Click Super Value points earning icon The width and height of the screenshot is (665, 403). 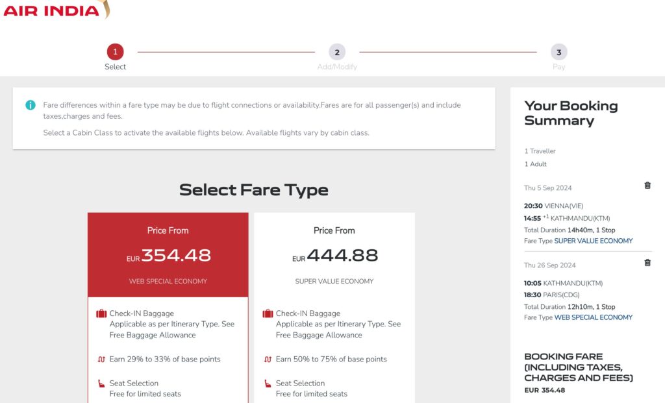coord(268,360)
